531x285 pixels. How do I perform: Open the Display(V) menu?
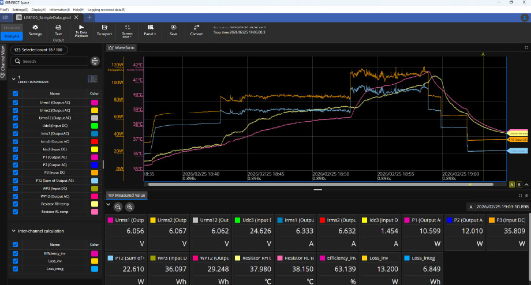(39, 10)
